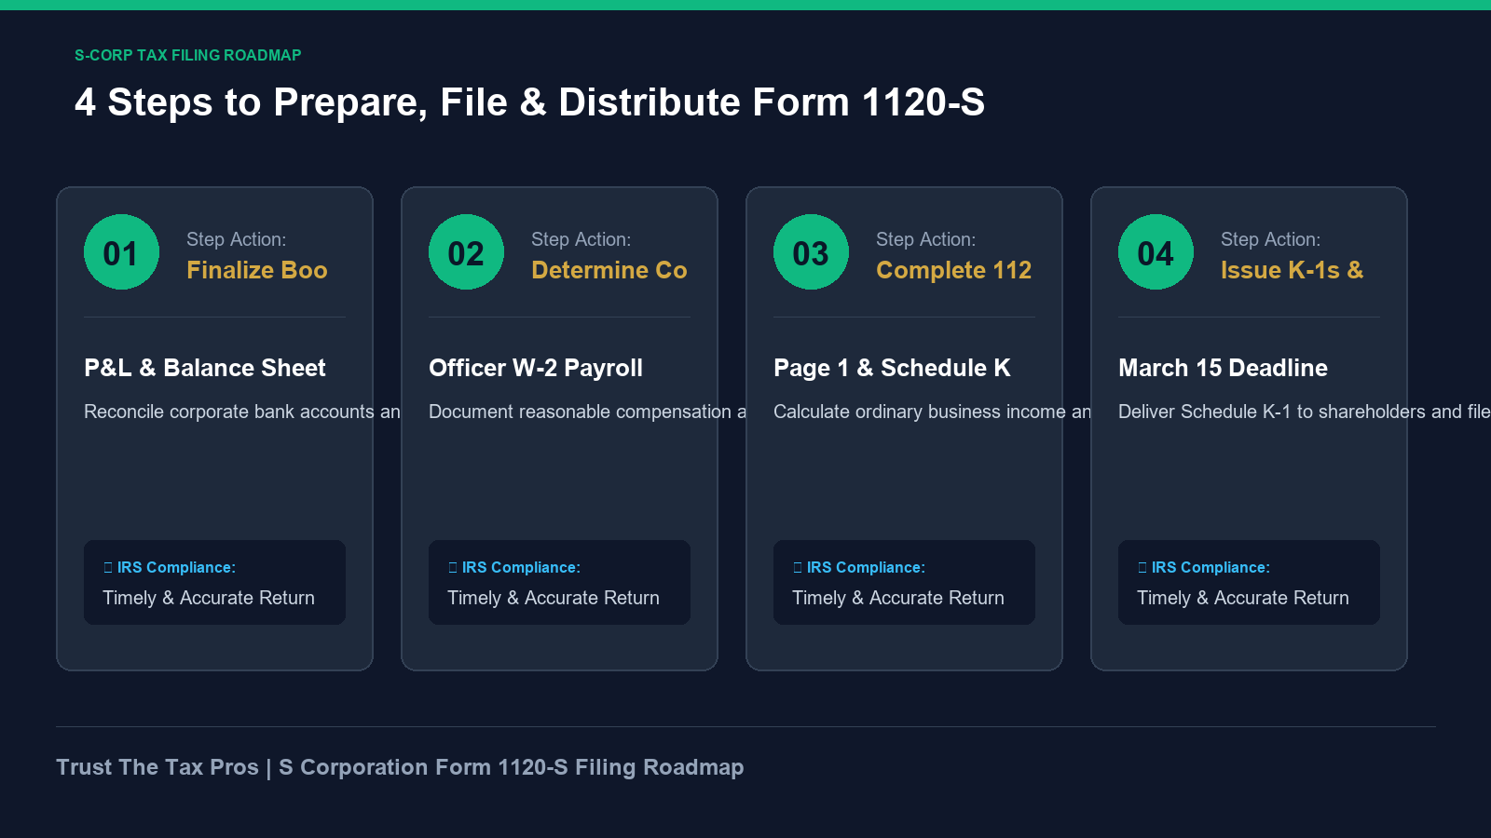The image size is (1491, 838).
Task: Click 'Document reasonable compensation' description
Action: 587,412
